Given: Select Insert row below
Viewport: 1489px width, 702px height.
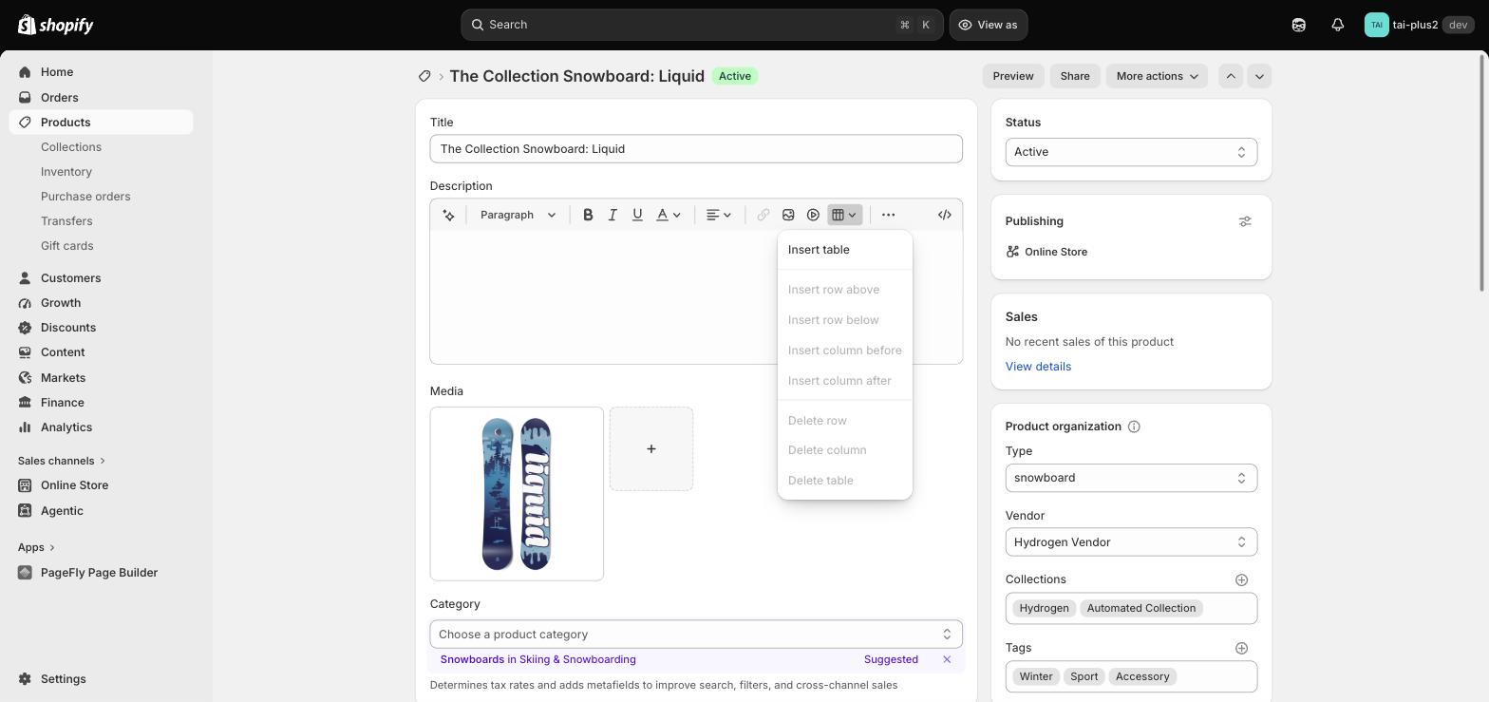Looking at the screenshot, I should click(845, 320).
